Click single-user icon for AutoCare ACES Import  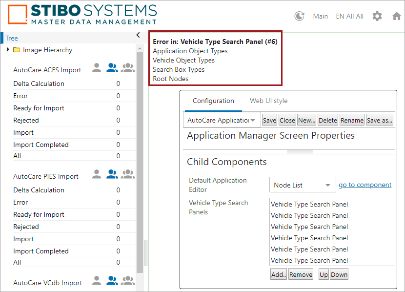[x=97, y=68]
